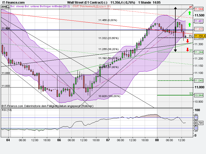This screenshot has width=206, height=154.
Task: Select the upper red down arrow signal
Action: click(x=187, y=41)
